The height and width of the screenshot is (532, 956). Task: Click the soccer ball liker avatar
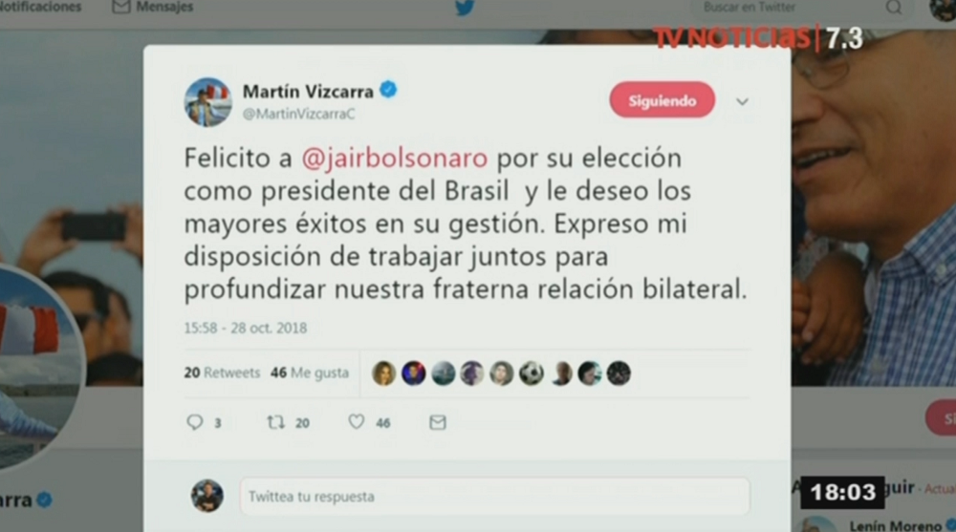[x=531, y=372]
